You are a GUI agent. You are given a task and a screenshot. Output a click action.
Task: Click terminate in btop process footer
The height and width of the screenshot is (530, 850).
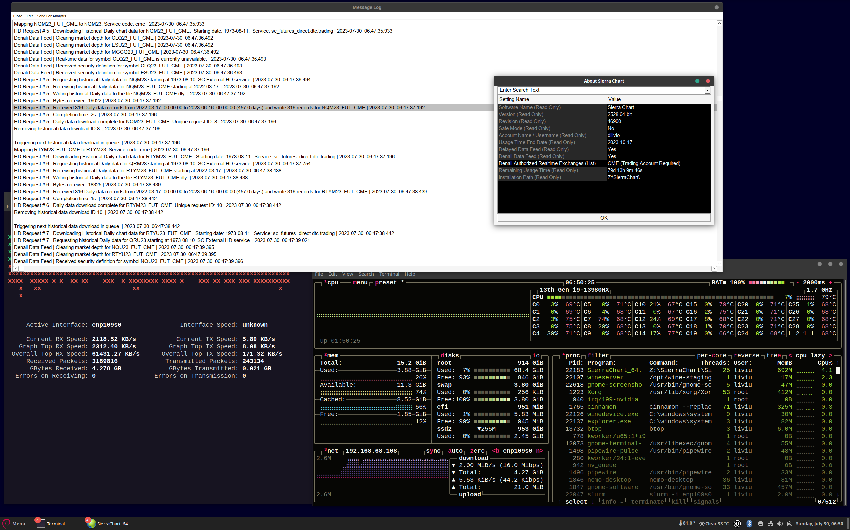pos(647,502)
